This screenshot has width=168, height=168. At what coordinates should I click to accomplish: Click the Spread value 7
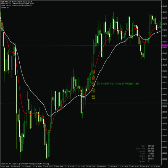point(149,161)
